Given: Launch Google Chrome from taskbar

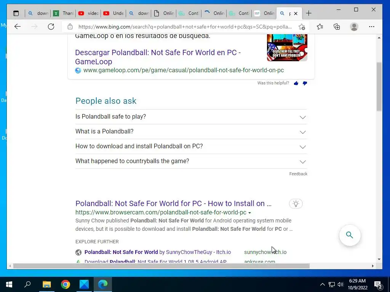Looking at the screenshot, I should 66,284.
